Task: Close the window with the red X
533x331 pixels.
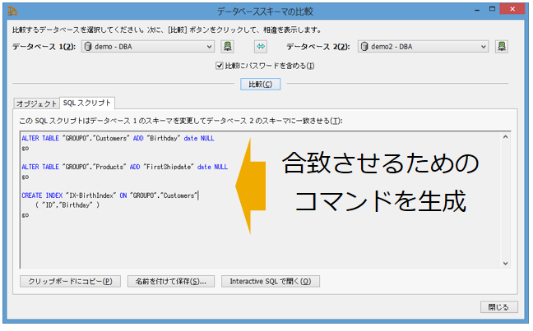Action: point(512,9)
